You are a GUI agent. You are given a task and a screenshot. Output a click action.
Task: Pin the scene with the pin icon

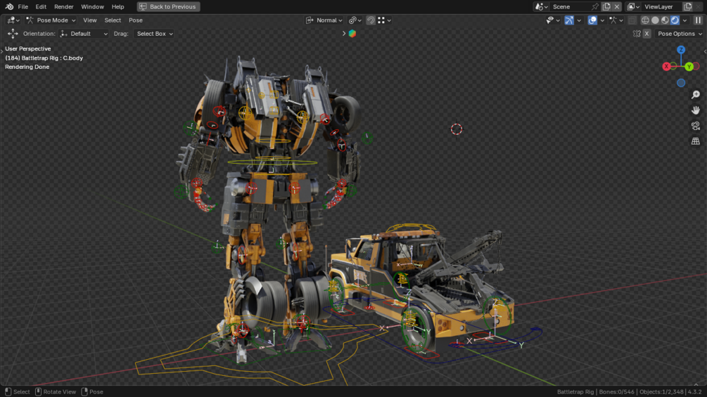pyautogui.click(x=595, y=7)
